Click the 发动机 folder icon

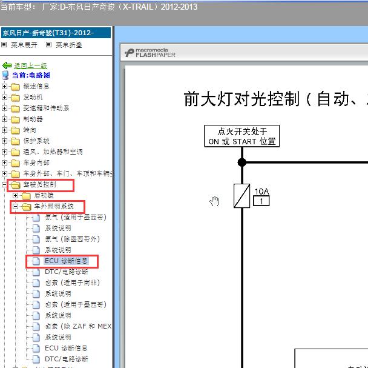pos(15,98)
